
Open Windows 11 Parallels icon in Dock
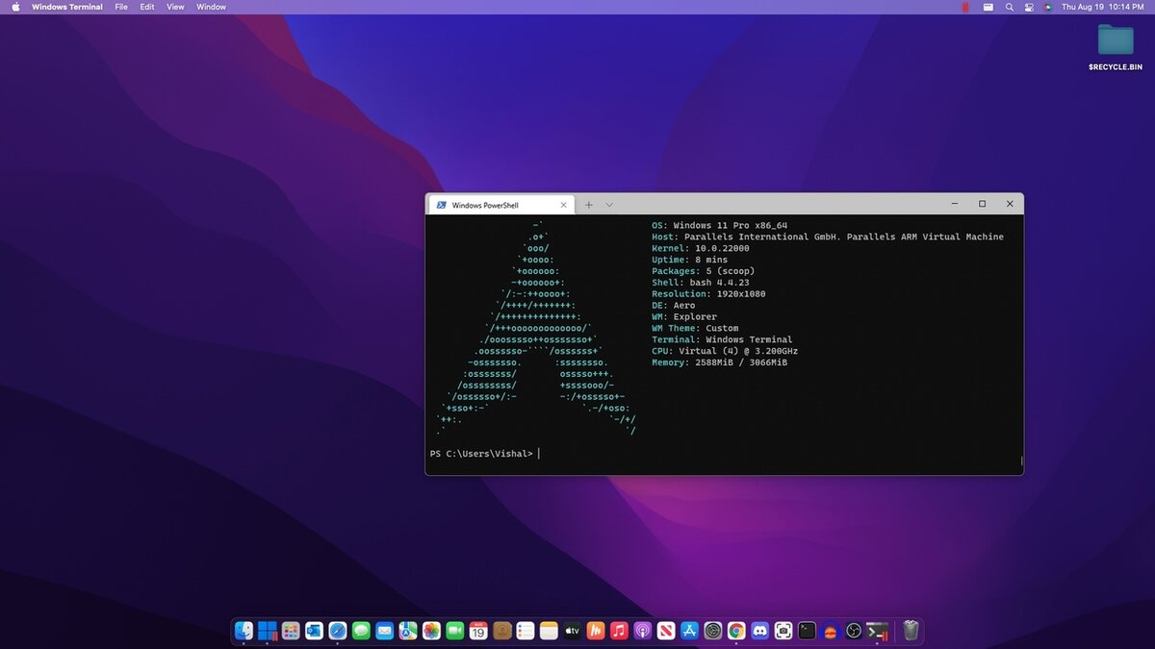268,631
